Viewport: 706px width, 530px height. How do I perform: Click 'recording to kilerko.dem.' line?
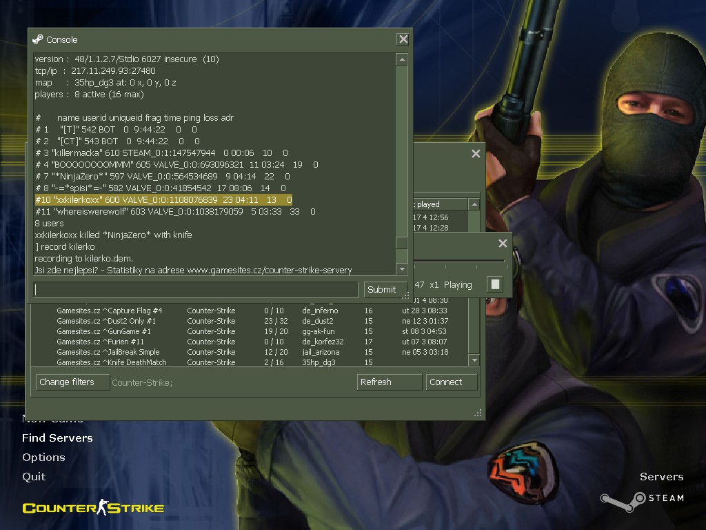tap(83, 258)
